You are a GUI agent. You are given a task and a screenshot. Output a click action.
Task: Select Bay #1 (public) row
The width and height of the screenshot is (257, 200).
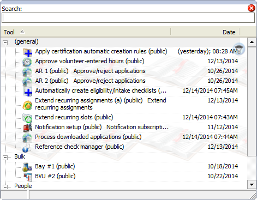pyautogui.click(x=55, y=166)
